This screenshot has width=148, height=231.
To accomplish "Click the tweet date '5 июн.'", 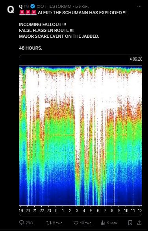I will (x=82, y=6).
